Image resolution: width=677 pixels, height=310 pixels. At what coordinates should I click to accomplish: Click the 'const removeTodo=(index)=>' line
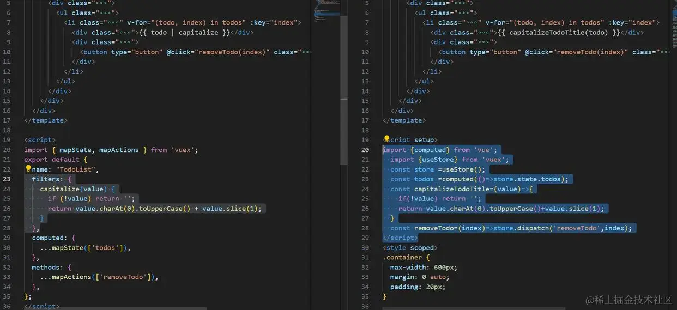(x=511, y=228)
